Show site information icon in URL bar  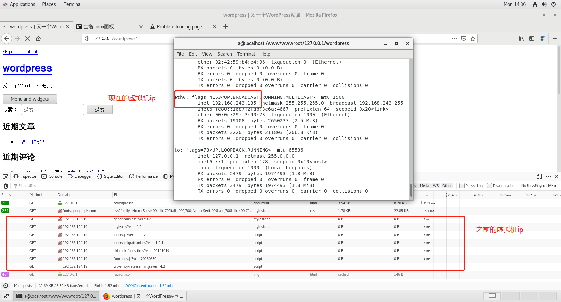click(87, 38)
